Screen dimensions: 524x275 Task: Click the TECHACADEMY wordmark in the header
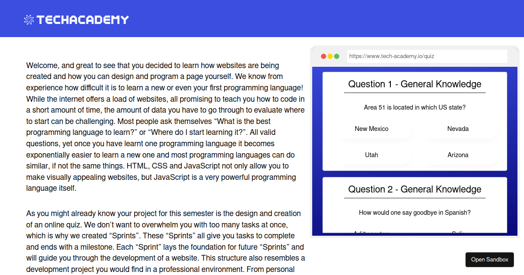click(x=83, y=19)
